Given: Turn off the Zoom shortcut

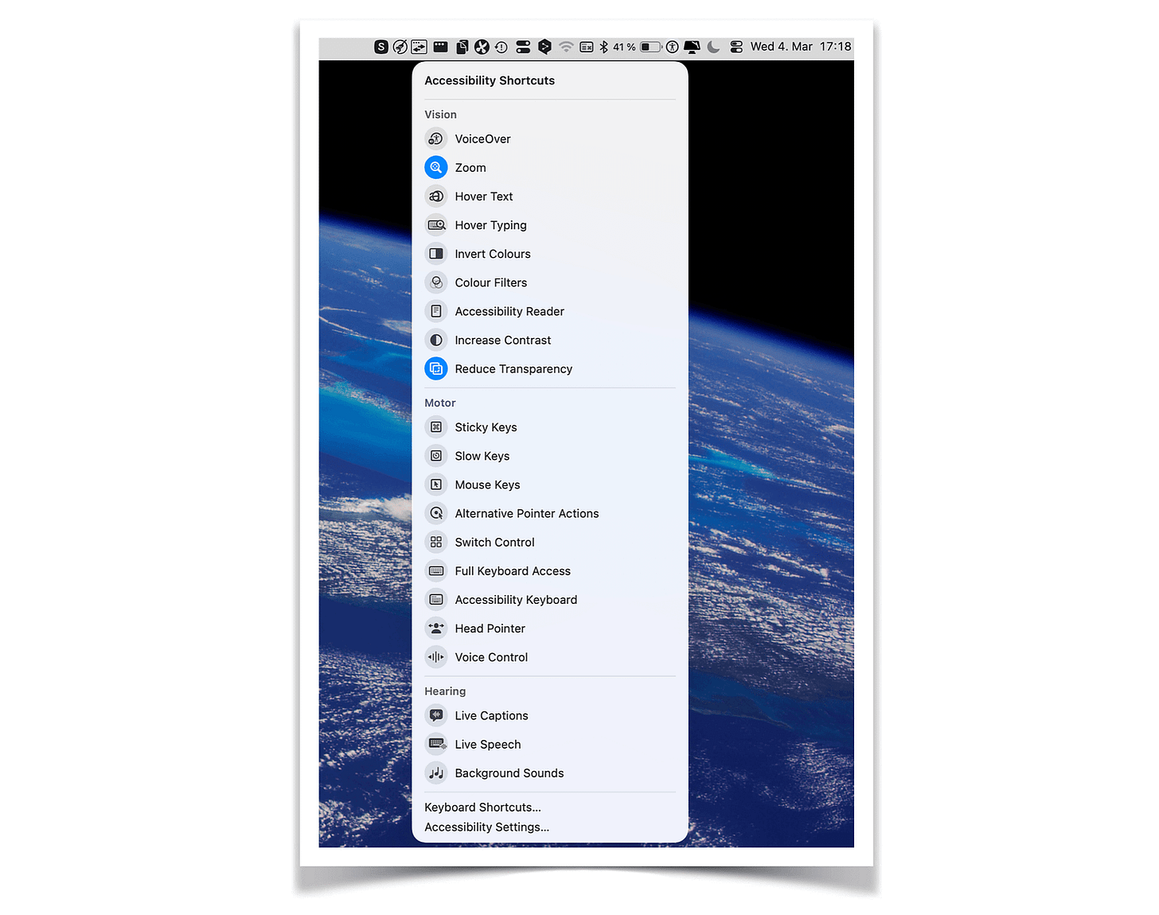Looking at the screenshot, I should [549, 168].
